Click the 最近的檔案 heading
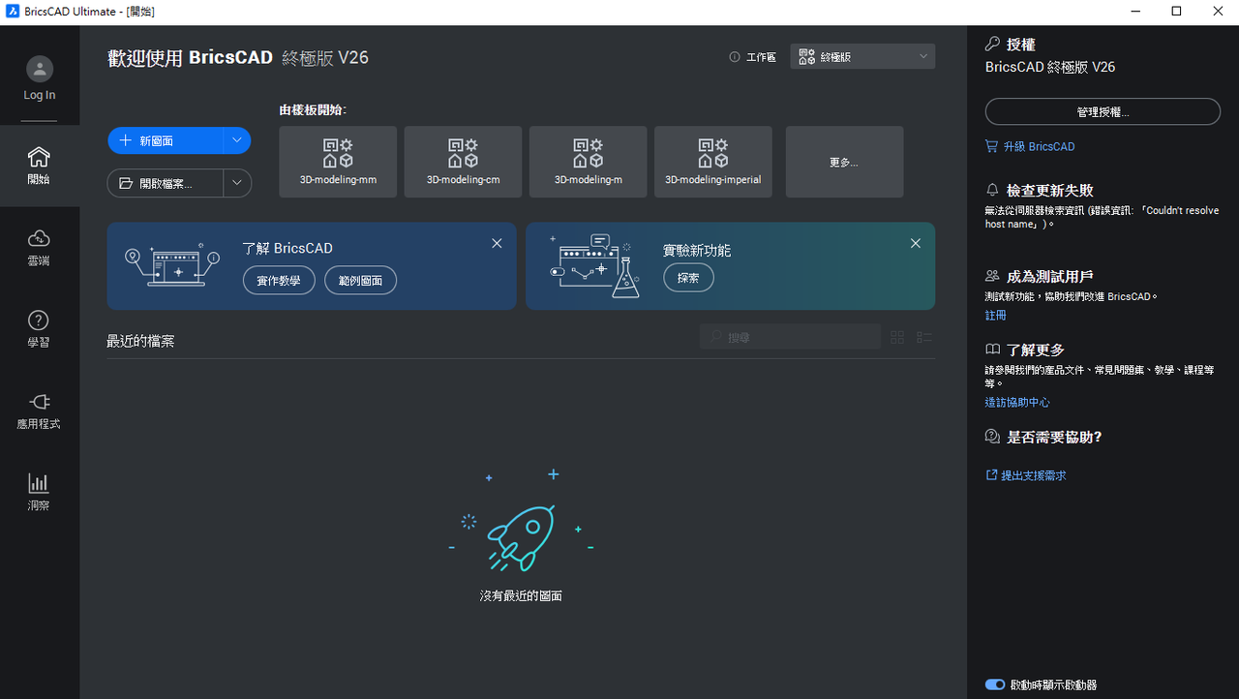Image resolution: width=1239 pixels, height=699 pixels. coord(140,341)
